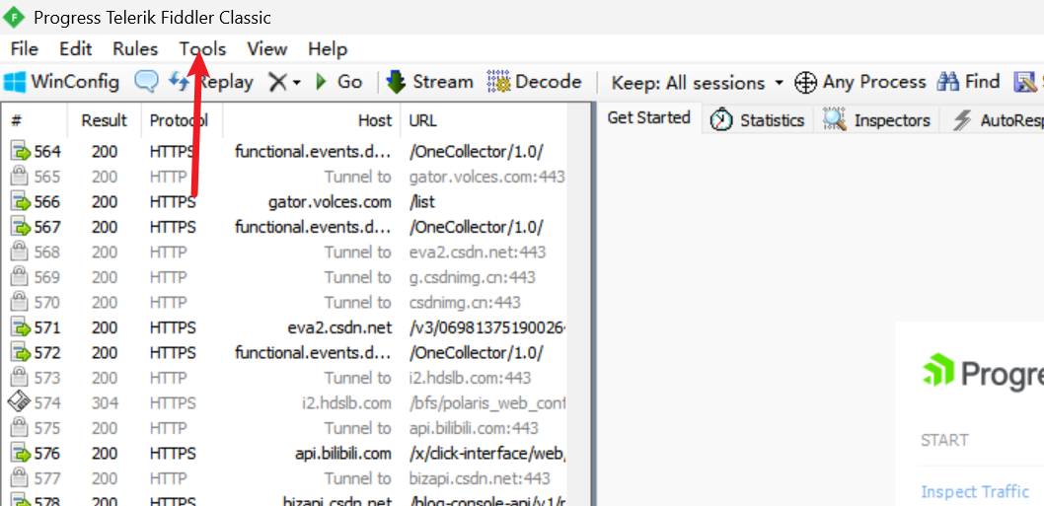
Task: Click the Any Process target icon
Action: point(805,83)
